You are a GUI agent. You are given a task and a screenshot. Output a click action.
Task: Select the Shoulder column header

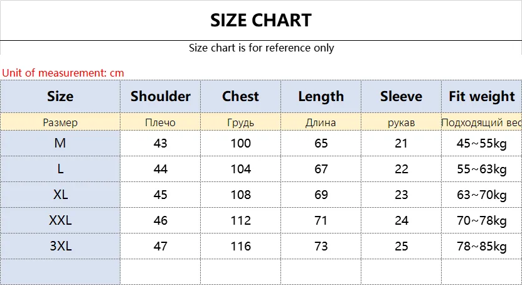point(161,97)
